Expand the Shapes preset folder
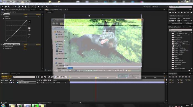The image size is (193, 107). pos(171,58)
